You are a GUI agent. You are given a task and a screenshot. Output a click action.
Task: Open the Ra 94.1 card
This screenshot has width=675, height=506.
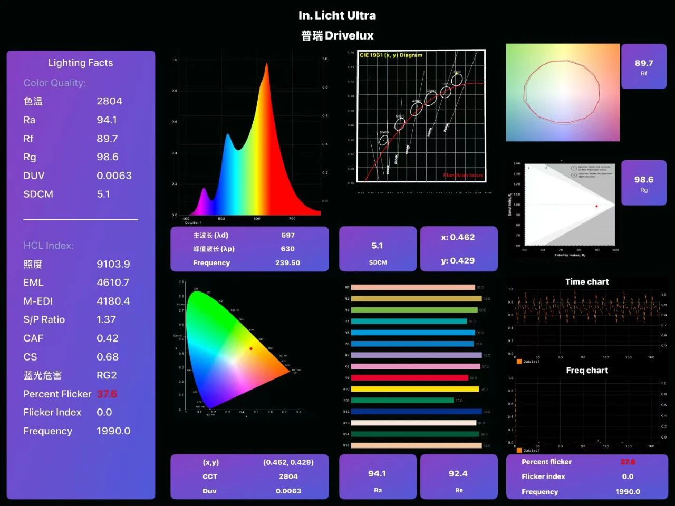coord(378,476)
